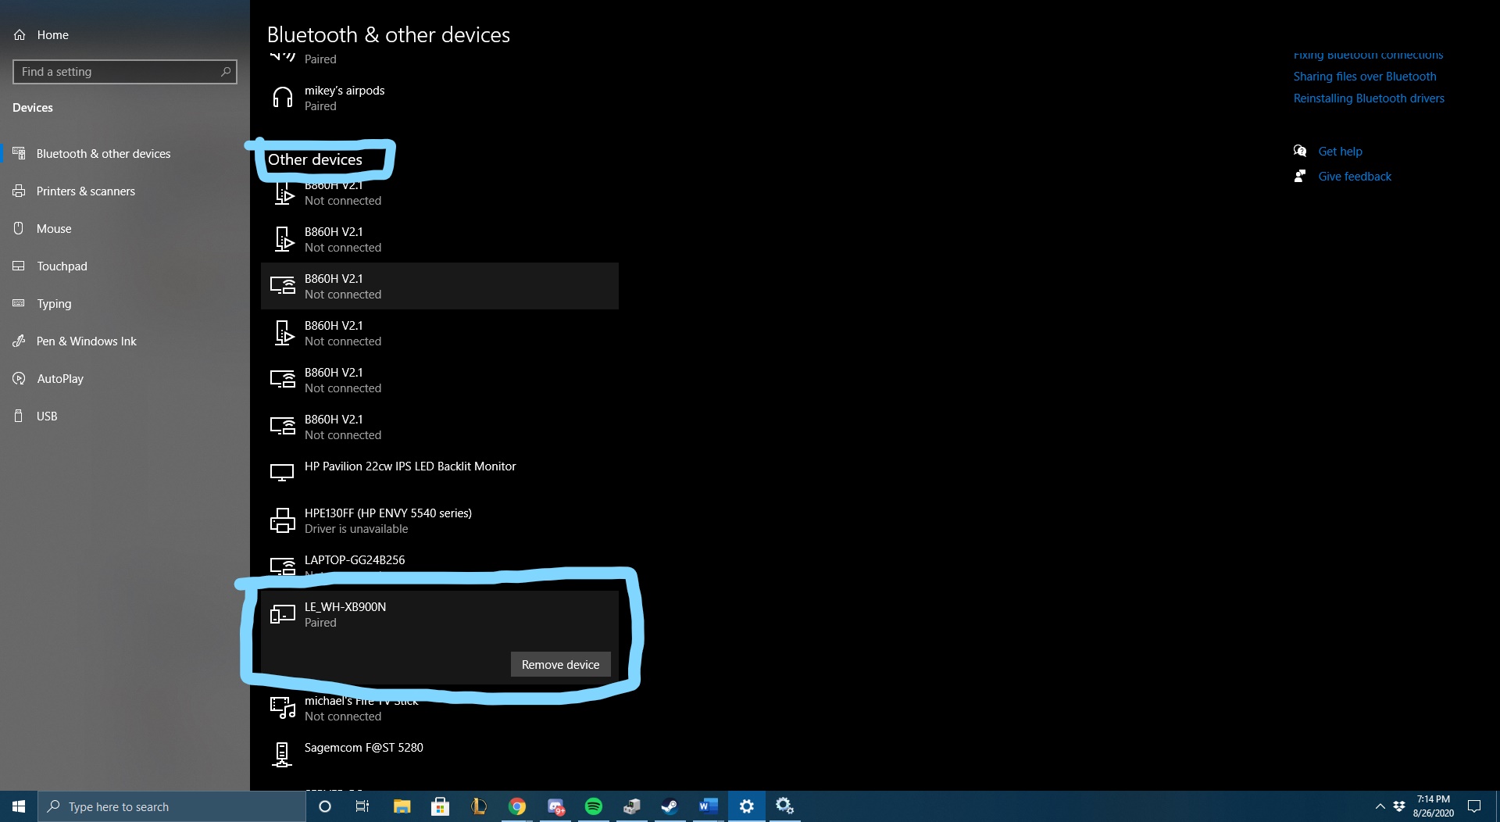Click Dropbox tray icon
Screen dimensions: 1500x822
coord(1398,806)
